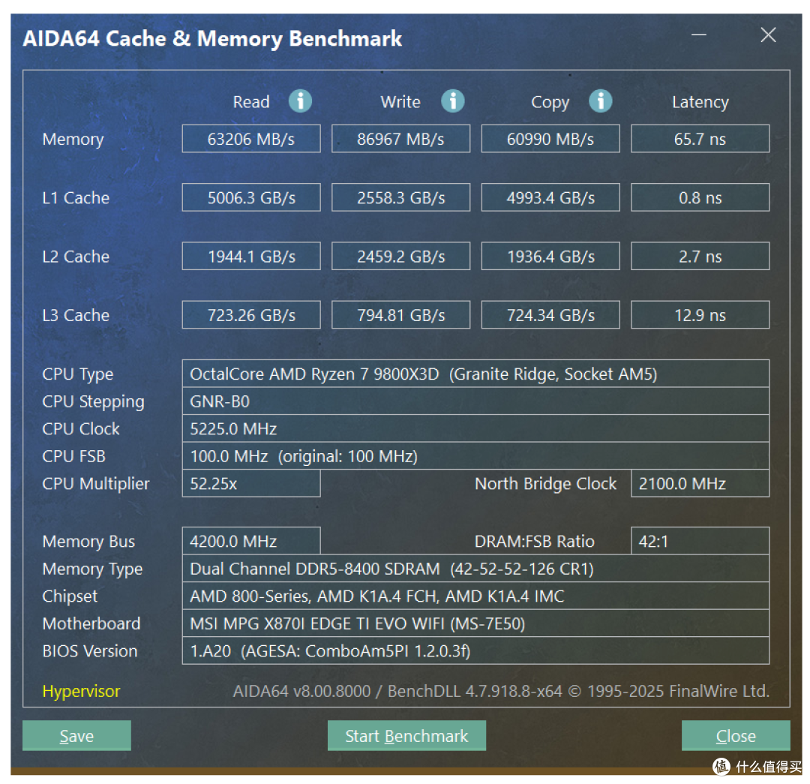Click the CPU Type label
This screenshot has width=810, height=784.
click(77, 374)
